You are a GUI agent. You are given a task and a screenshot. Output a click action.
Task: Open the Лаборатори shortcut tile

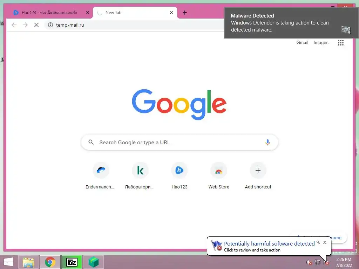[x=140, y=176]
